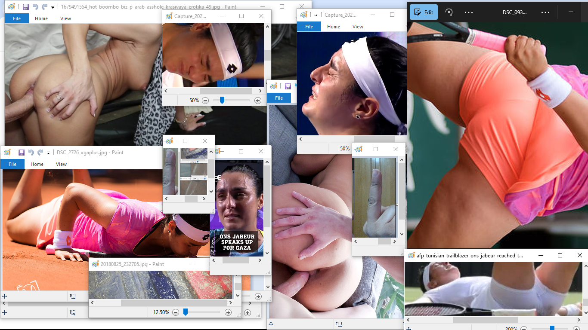The image size is (588, 330).
Task: Click zoom-out minus icon next to 50% in Capture window
Action: pyautogui.click(x=205, y=101)
